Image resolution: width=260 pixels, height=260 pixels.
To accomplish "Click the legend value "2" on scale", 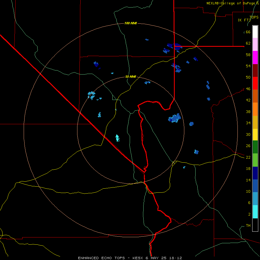I will pos(249,214).
